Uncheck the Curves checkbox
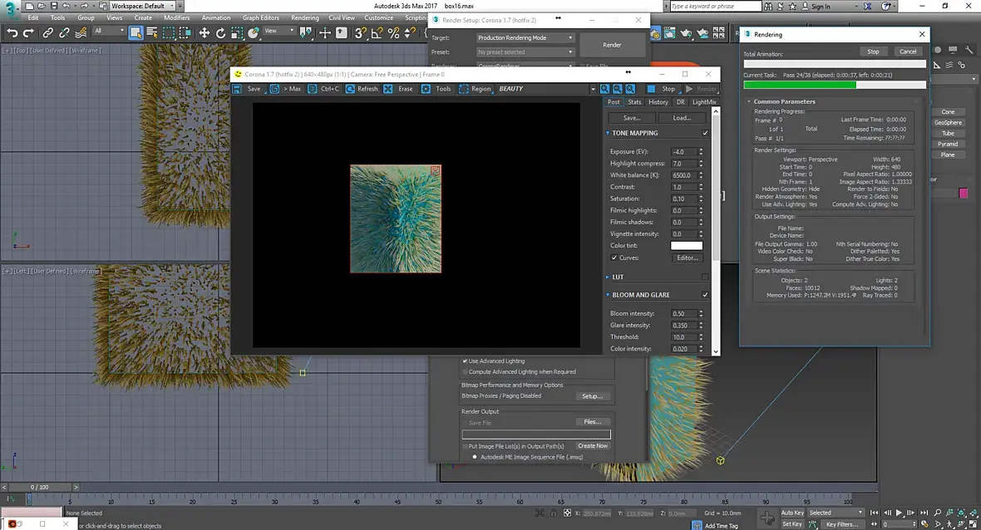This screenshot has width=981, height=530. pos(614,258)
